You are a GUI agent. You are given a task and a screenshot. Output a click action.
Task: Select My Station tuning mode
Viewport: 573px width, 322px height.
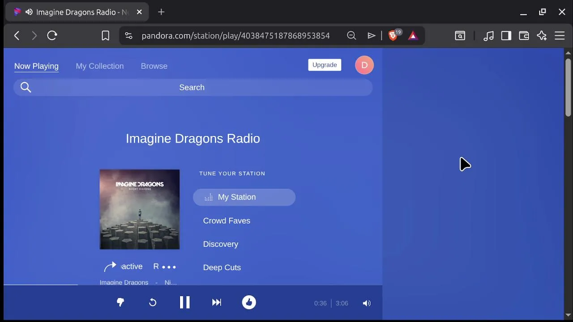(x=244, y=197)
